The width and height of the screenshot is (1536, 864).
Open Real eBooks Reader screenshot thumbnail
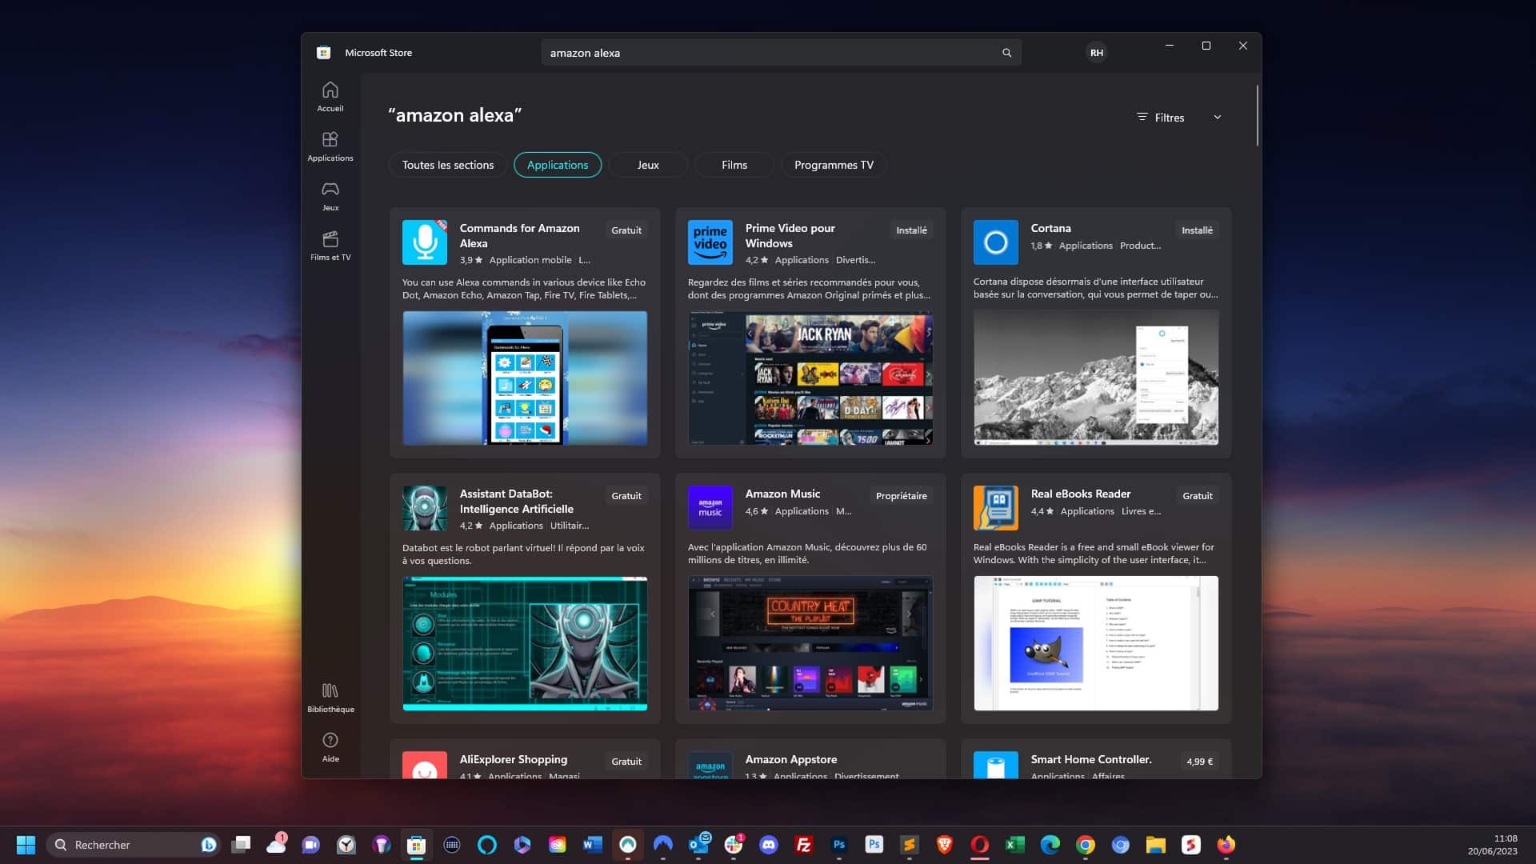[1096, 643]
